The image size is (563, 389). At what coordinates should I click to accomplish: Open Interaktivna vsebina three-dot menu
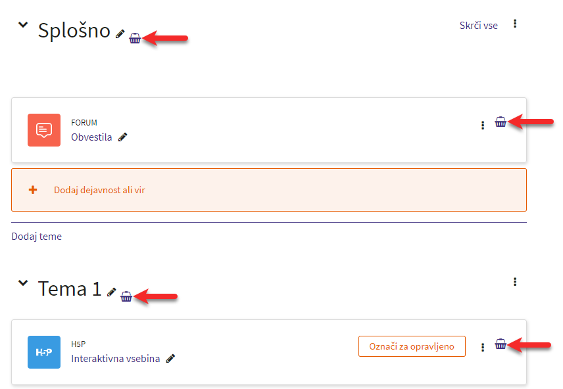pos(483,348)
